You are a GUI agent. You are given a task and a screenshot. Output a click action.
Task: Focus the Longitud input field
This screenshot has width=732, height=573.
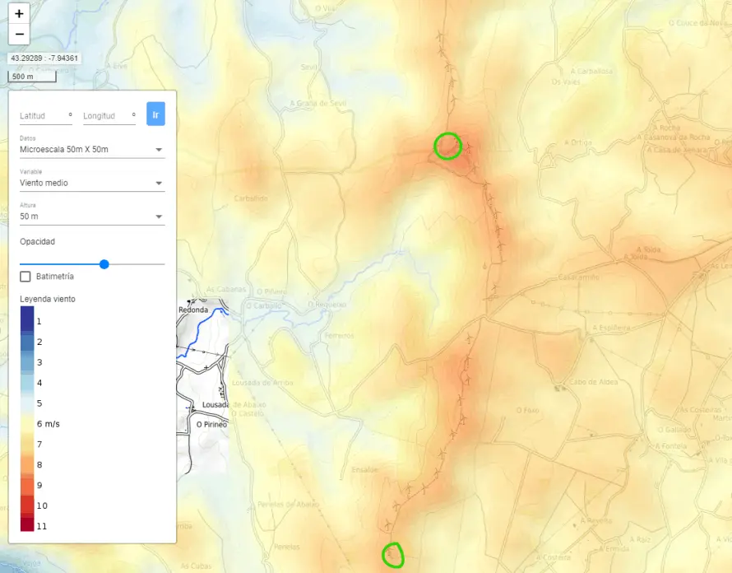tap(109, 116)
